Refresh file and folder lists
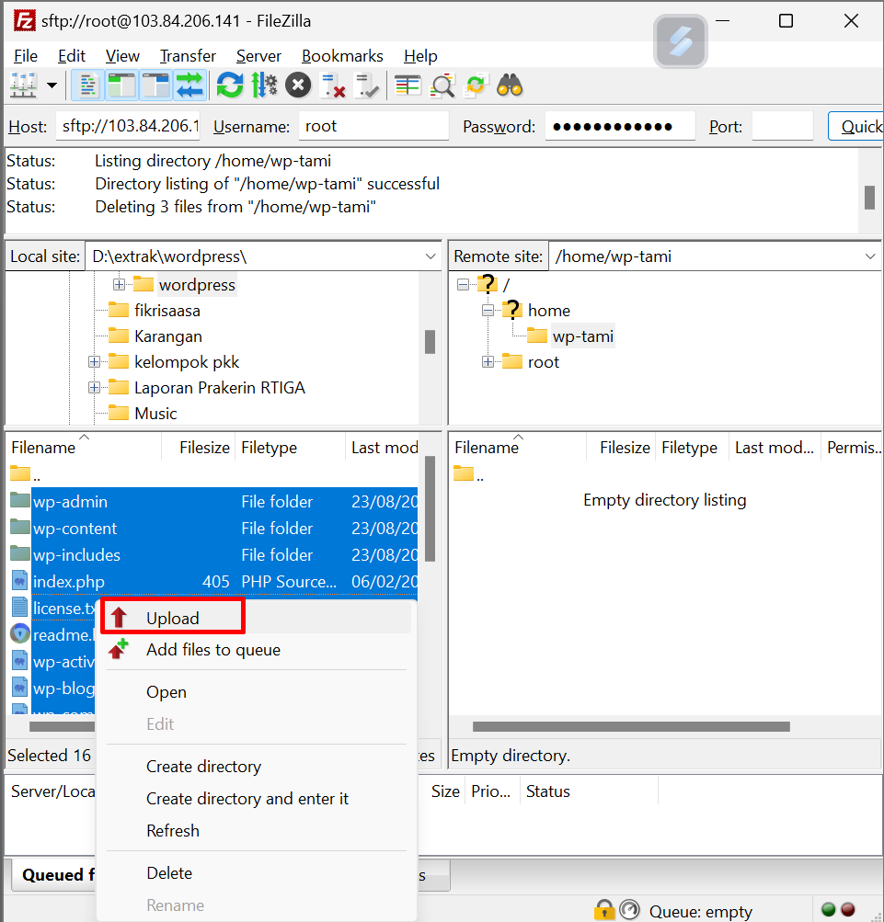This screenshot has width=884, height=922. coord(230,85)
